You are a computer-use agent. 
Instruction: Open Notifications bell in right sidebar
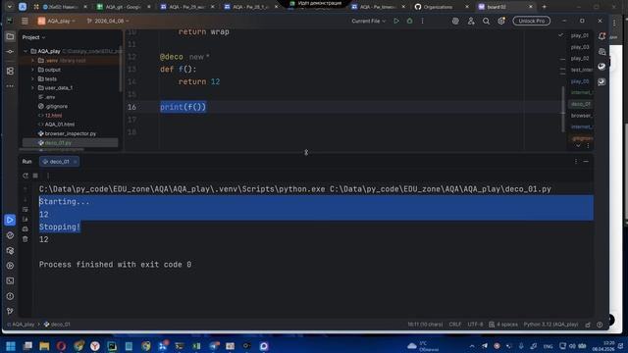[x=602, y=36]
